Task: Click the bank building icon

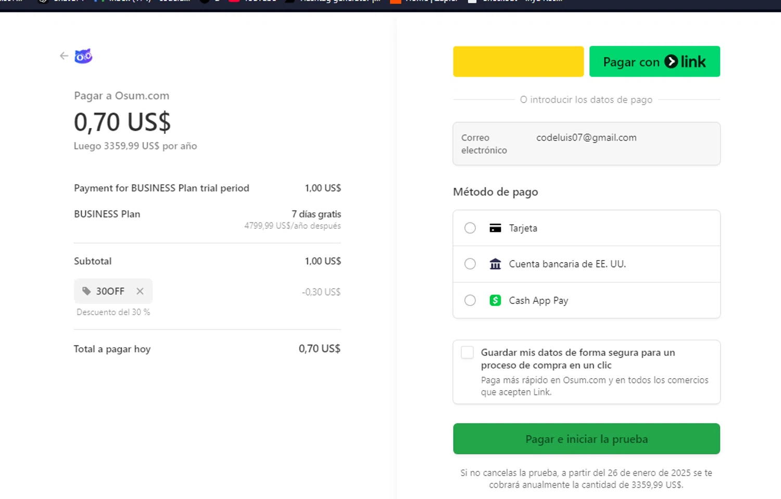Action: click(x=495, y=264)
